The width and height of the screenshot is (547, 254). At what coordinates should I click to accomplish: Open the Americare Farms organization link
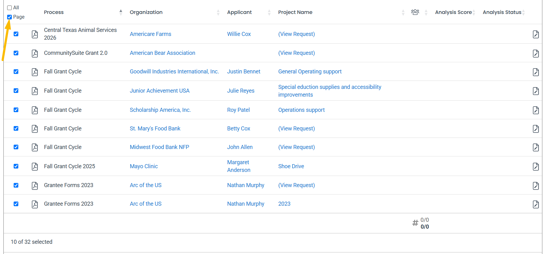[x=150, y=34]
